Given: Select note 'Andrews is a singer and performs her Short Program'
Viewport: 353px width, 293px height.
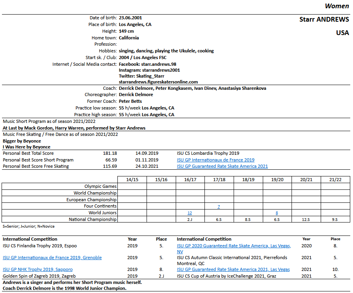Looking at the screenshot, I should [x=72, y=282].
